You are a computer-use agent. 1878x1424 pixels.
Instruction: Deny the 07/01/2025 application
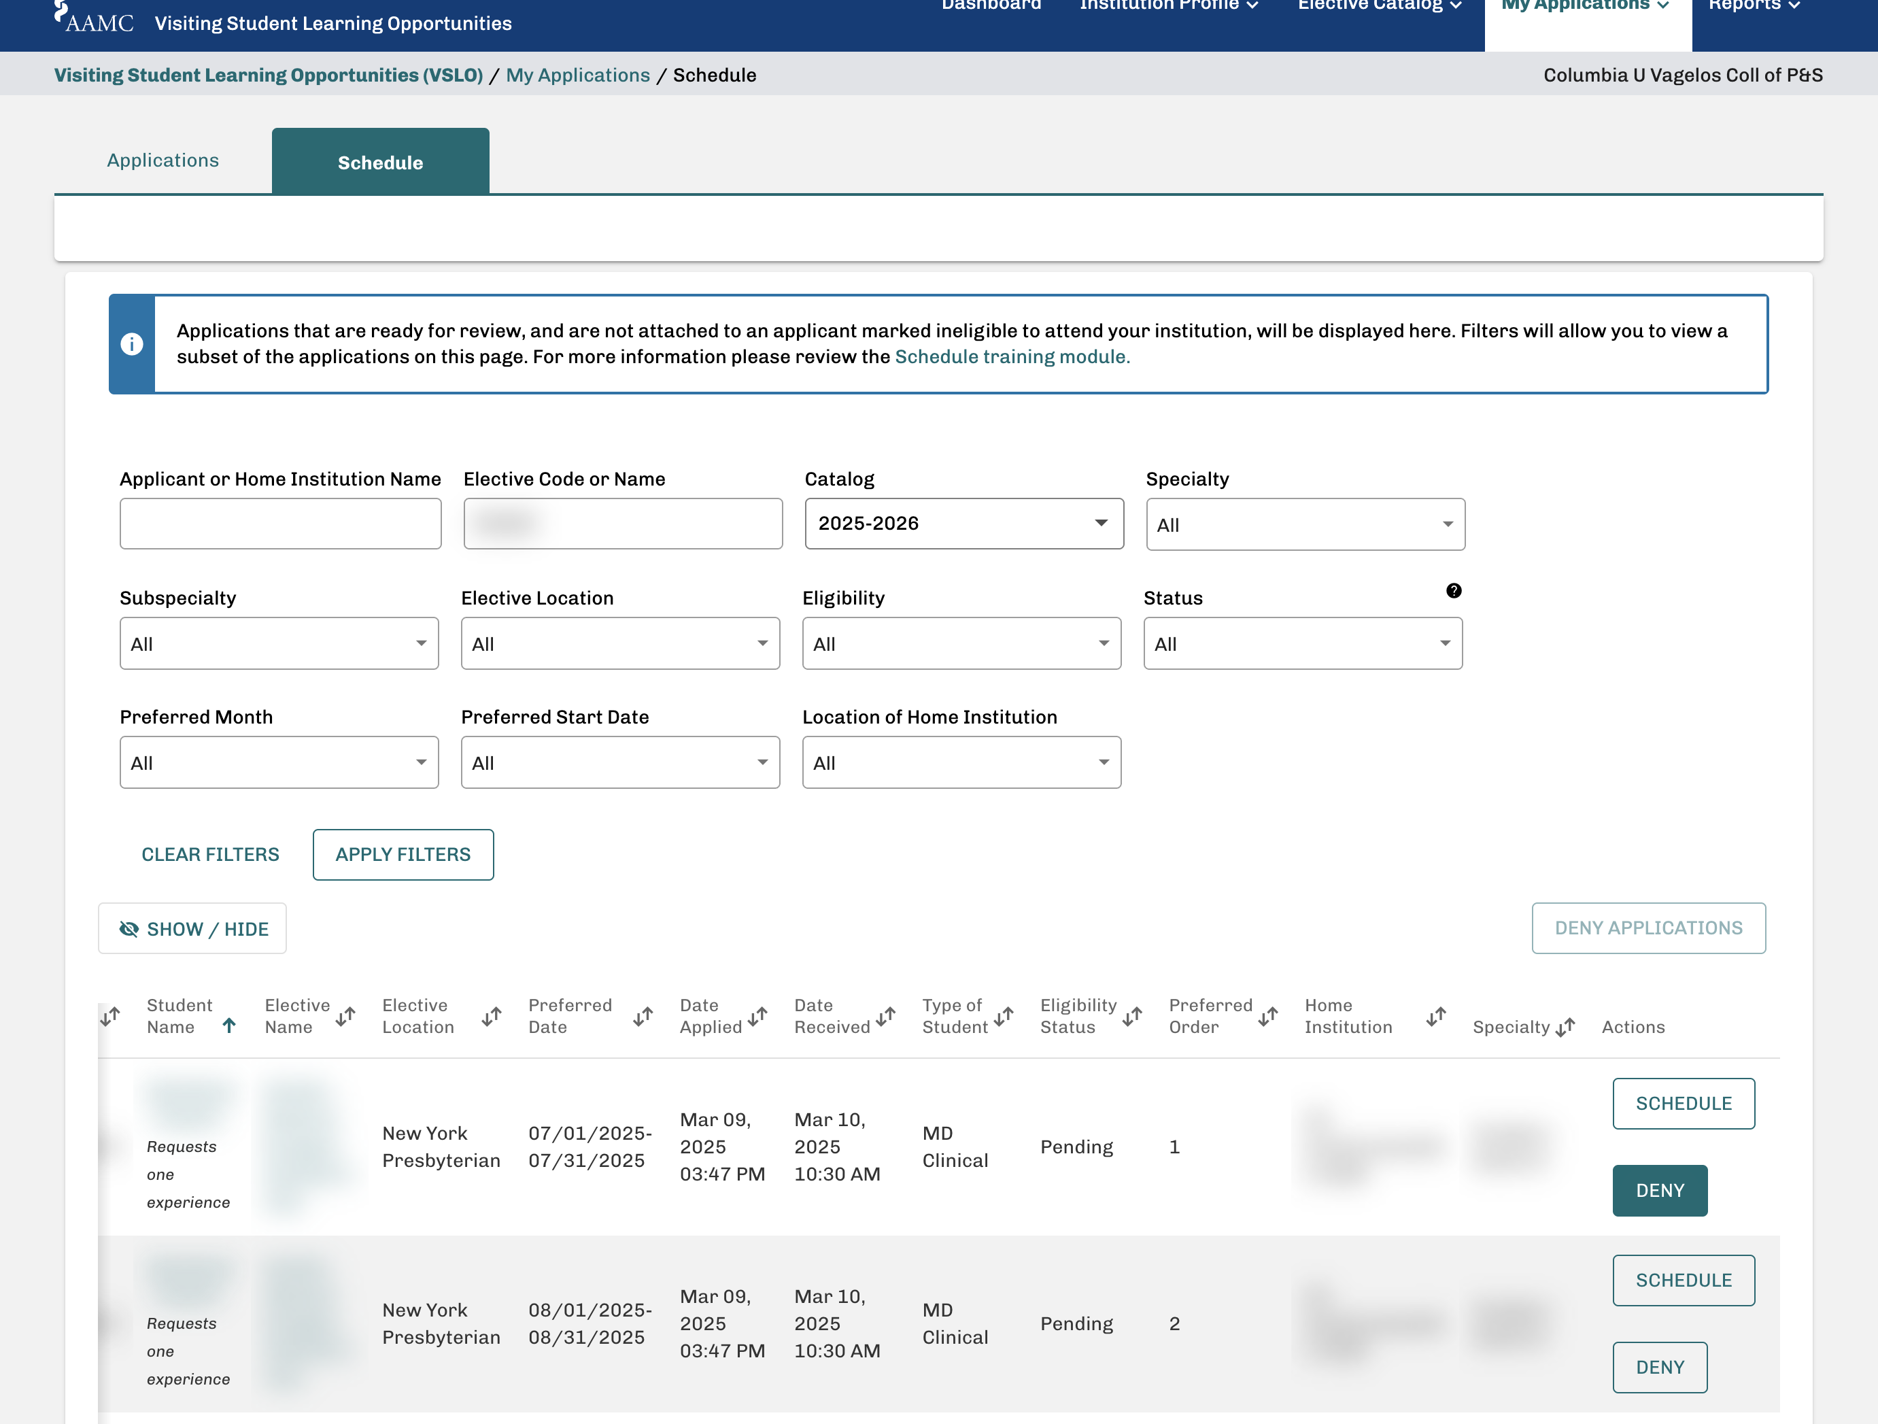pyautogui.click(x=1660, y=1191)
